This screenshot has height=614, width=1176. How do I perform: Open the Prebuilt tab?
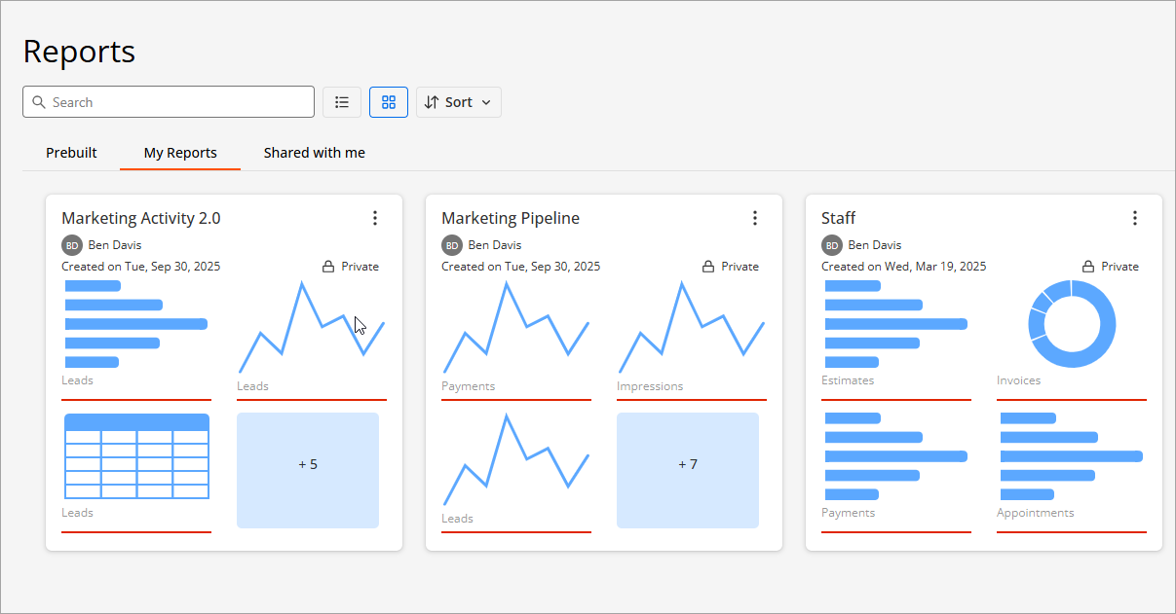click(71, 153)
